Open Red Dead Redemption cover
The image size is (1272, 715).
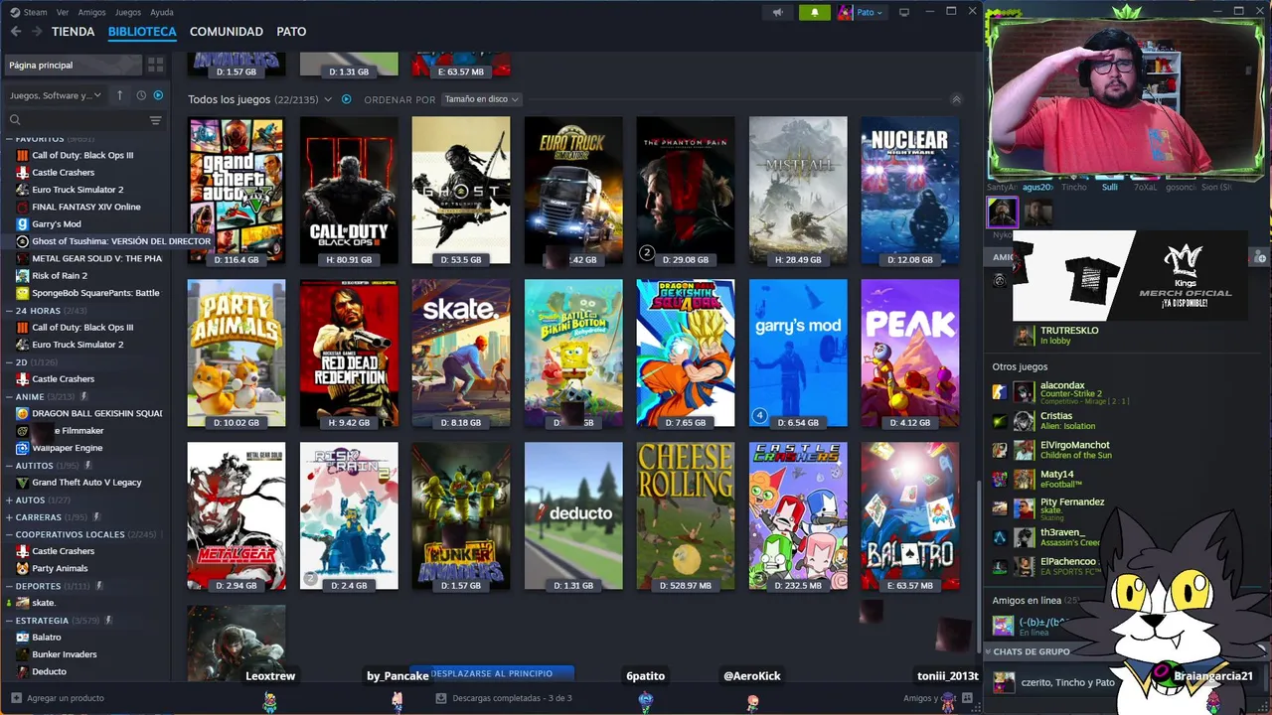click(x=349, y=354)
